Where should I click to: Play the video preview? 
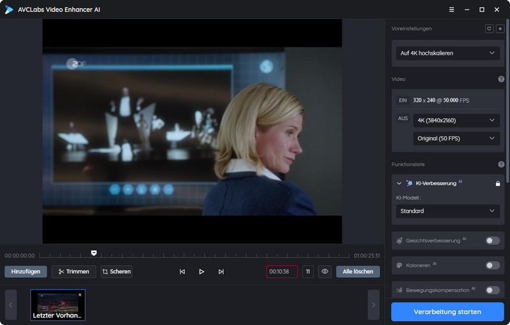[201, 271]
